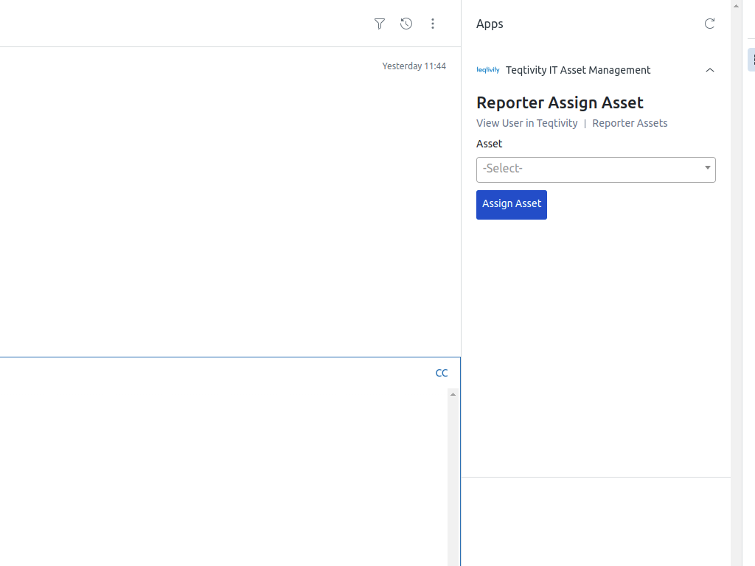Open the more options kebab menu

click(433, 24)
